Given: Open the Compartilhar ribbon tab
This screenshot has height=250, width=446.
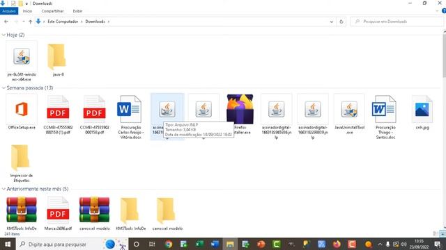Looking at the screenshot, I should [53, 11].
